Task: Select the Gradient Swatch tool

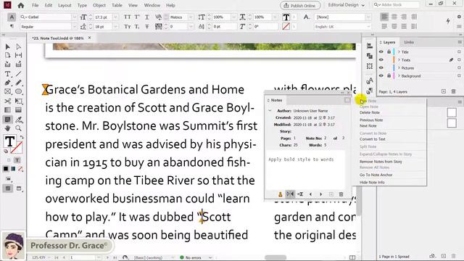Action: [x=8, y=110]
